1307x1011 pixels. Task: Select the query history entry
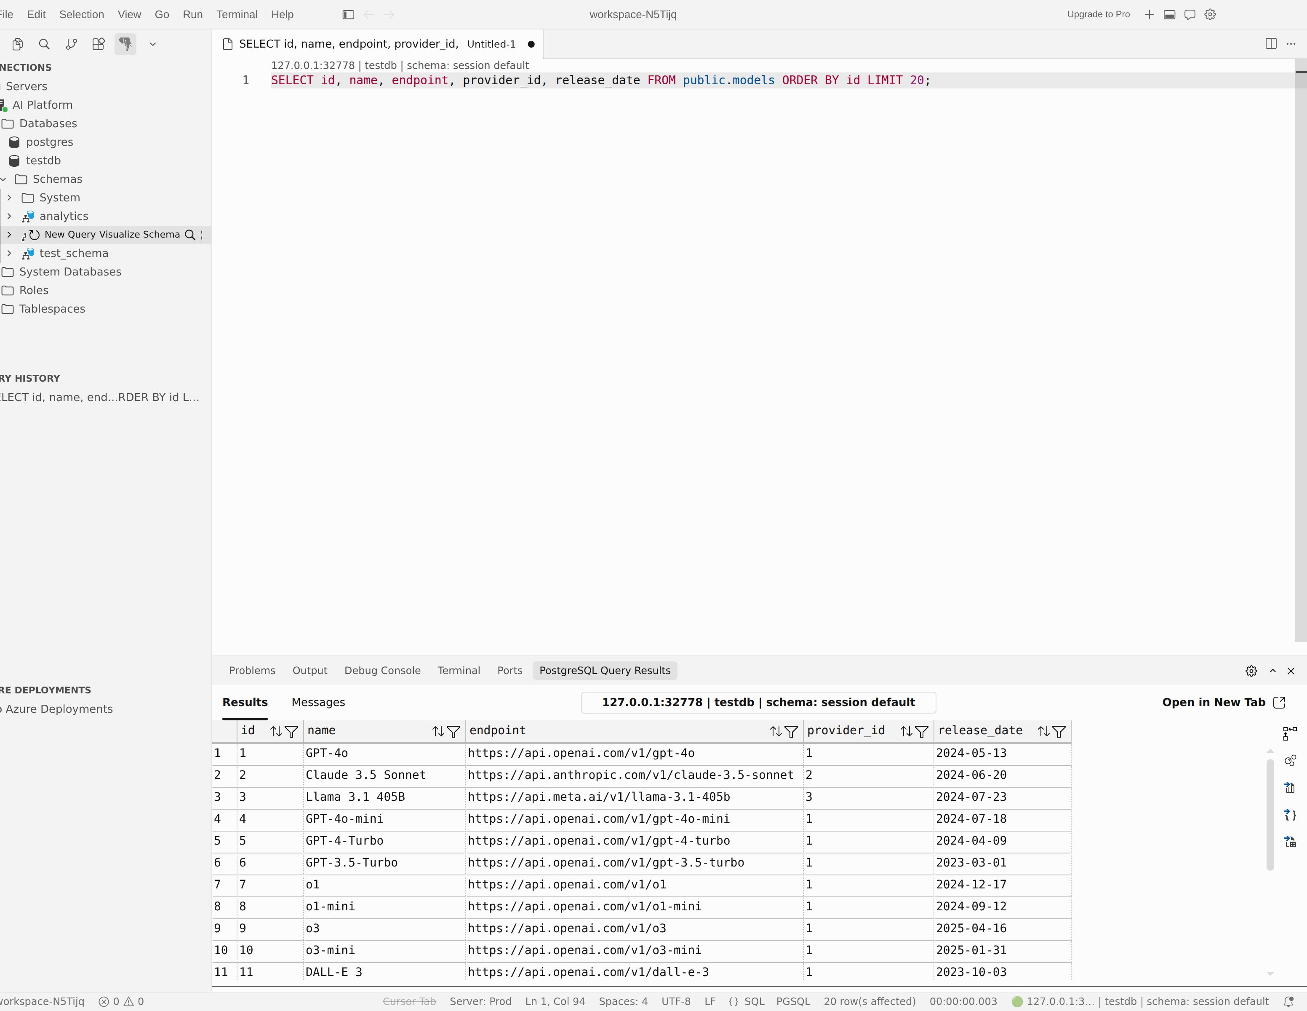click(x=100, y=397)
